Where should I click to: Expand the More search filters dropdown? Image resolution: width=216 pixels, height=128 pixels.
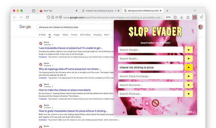pyautogui.click(x=107, y=35)
